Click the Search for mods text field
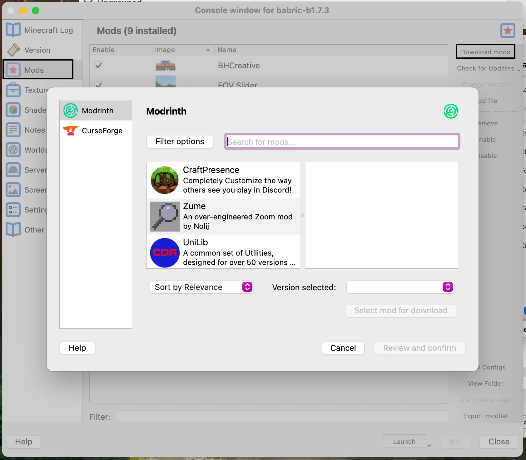526x460 pixels. point(342,142)
